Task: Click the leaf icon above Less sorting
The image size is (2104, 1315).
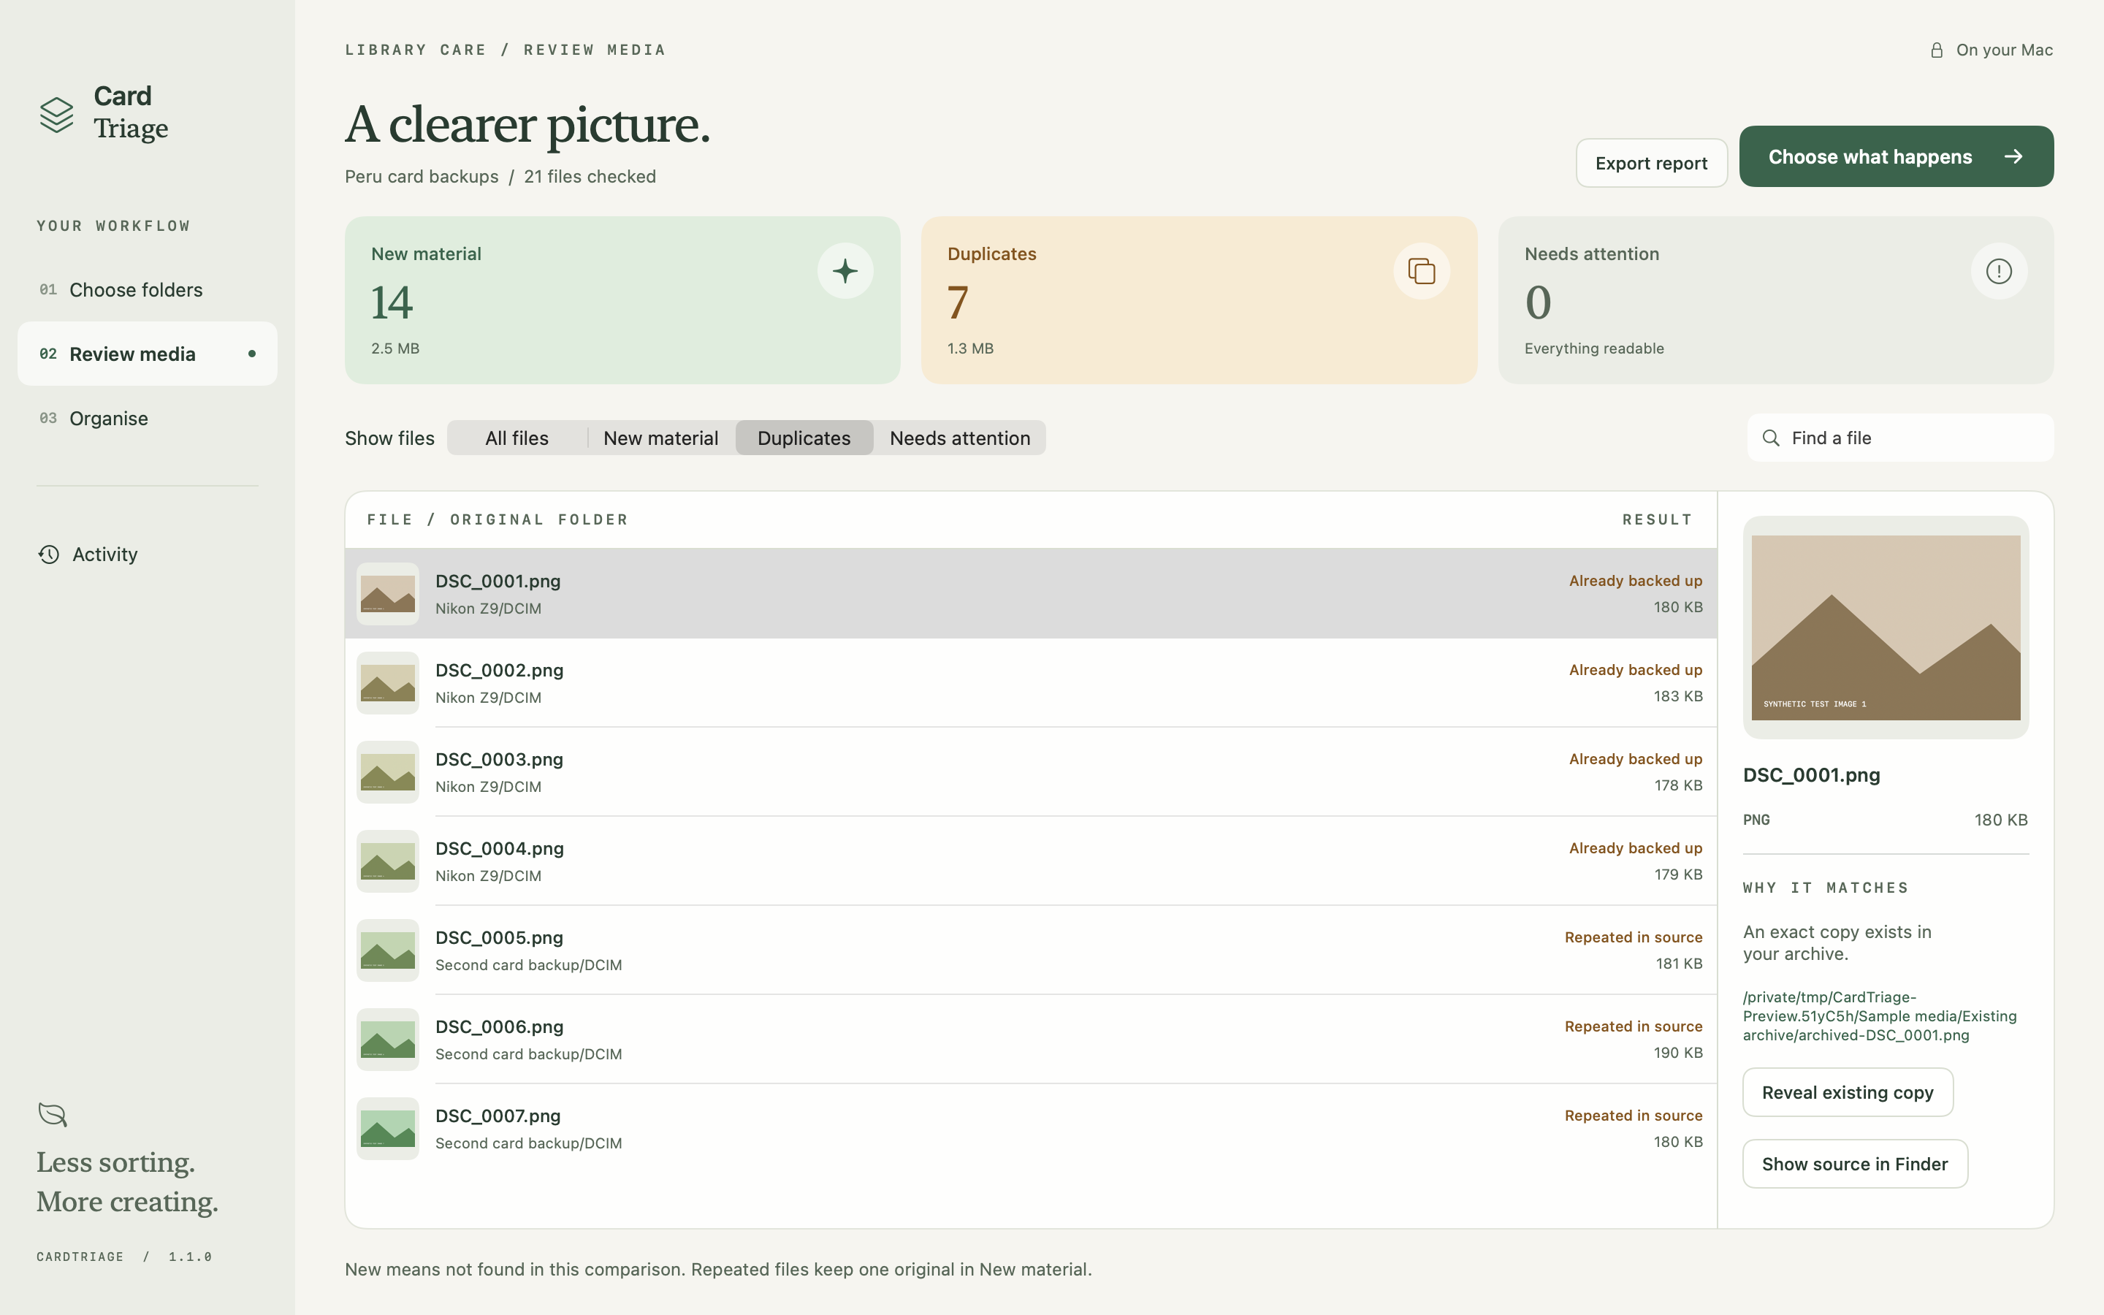Action: point(52,1114)
